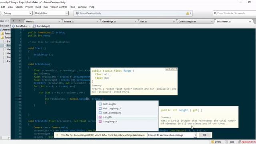256x144 pixels.
Task: Open the Application Output pad
Action: click(x=247, y=142)
